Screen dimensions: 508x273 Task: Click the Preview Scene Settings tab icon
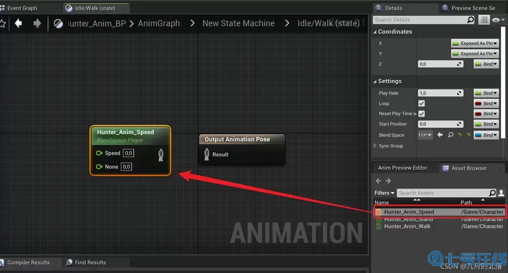445,8
